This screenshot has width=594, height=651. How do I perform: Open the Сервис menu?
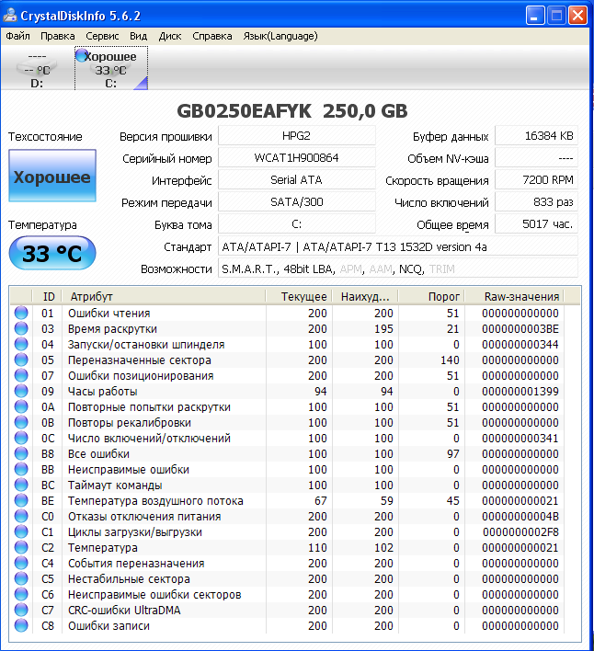click(x=102, y=36)
